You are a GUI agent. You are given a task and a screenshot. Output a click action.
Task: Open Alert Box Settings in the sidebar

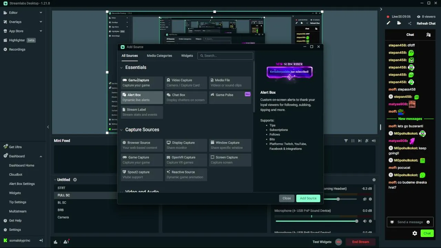tap(22, 184)
